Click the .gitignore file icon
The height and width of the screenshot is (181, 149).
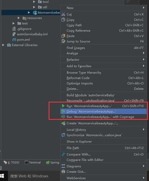tap(14, 29)
